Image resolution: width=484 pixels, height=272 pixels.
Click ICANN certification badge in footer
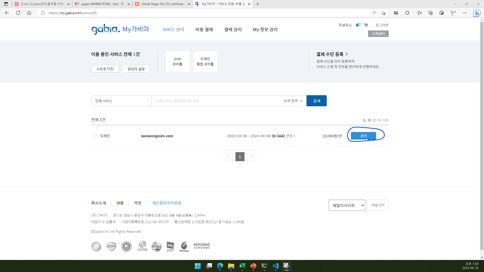coord(142,246)
